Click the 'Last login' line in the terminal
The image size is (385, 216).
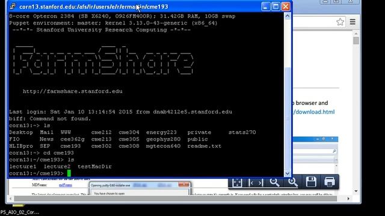pyautogui.click(x=120, y=112)
